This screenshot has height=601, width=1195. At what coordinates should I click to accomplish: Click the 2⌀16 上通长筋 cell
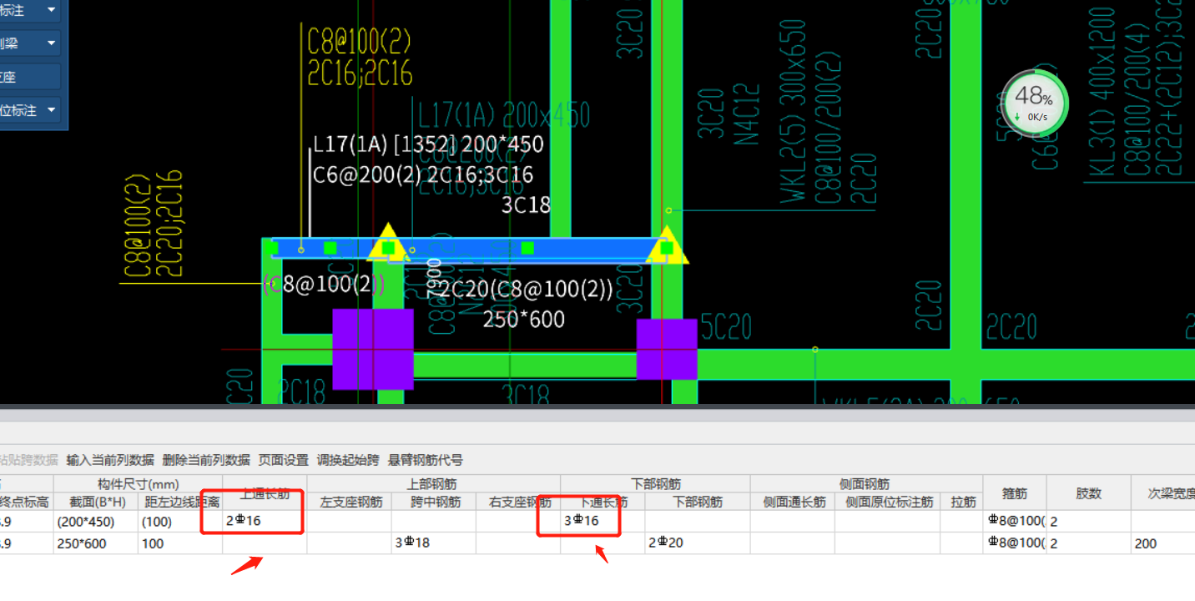point(265,521)
